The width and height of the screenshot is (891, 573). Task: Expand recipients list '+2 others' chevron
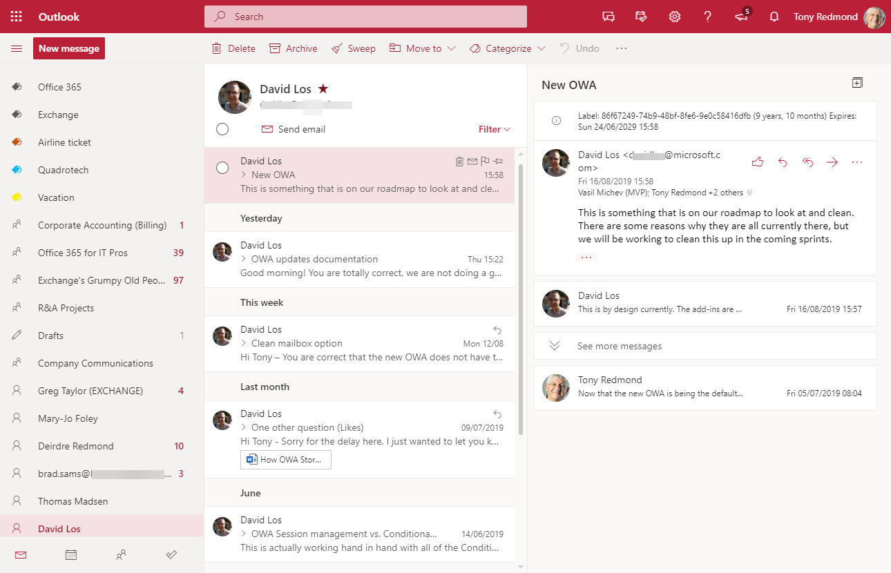click(x=750, y=193)
